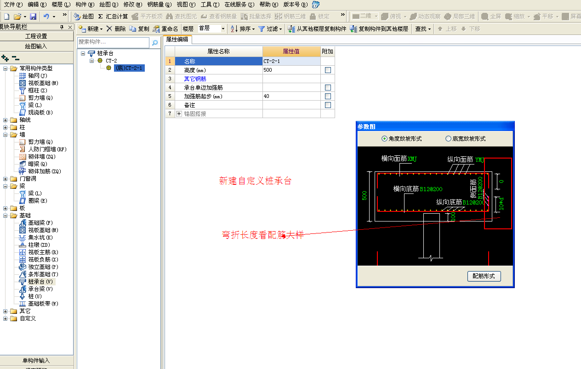This screenshot has height=369, width=581.
Task: Open the 在线服务(S) menu
Action: click(239, 5)
